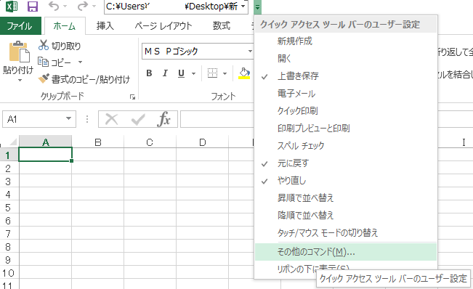This screenshot has width=473, height=289.
Task: Click the undo arrow icon
Action: [x=54, y=6]
